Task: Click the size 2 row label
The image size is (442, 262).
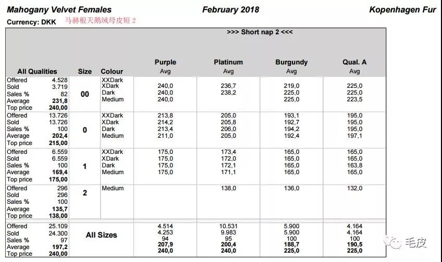Action: 84,193
